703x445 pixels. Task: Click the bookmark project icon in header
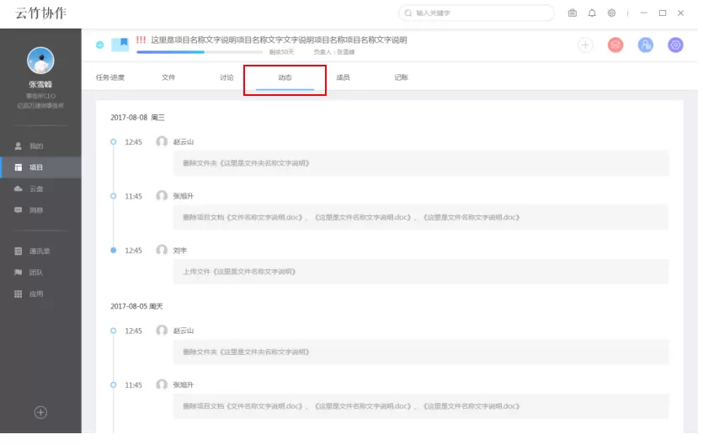click(120, 45)
